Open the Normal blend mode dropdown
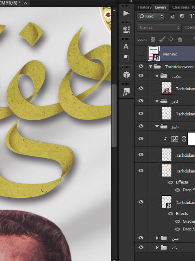 click(159, 28)
